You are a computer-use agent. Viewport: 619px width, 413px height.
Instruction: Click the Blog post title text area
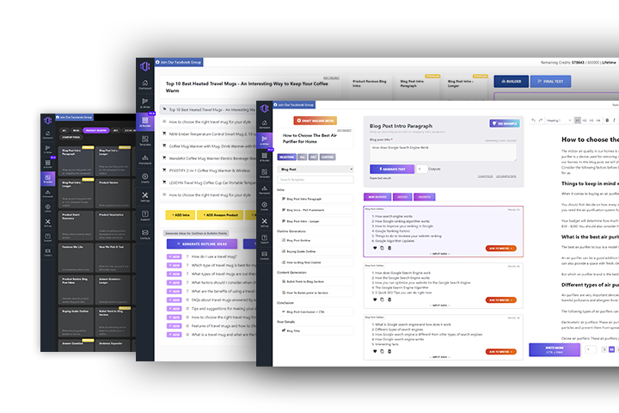pyautogui.click(x=443, y=152)
